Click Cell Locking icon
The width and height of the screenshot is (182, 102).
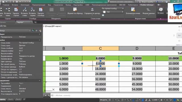[x=133, y=10]
